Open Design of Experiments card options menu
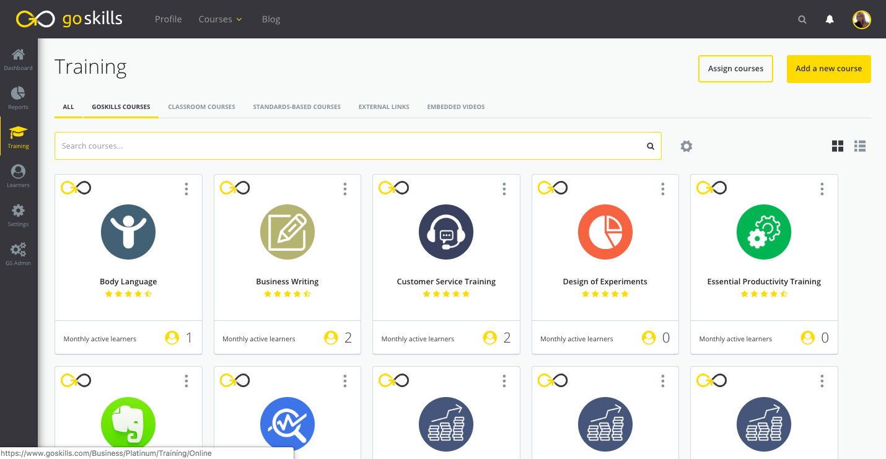The image size is (886, 459). pyautogui.click(x=663, y=189)
